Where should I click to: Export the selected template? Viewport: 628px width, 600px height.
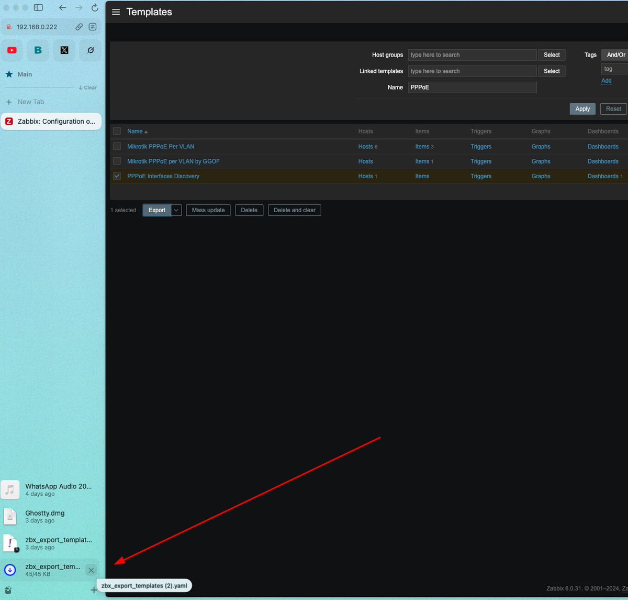coord(157,210)
